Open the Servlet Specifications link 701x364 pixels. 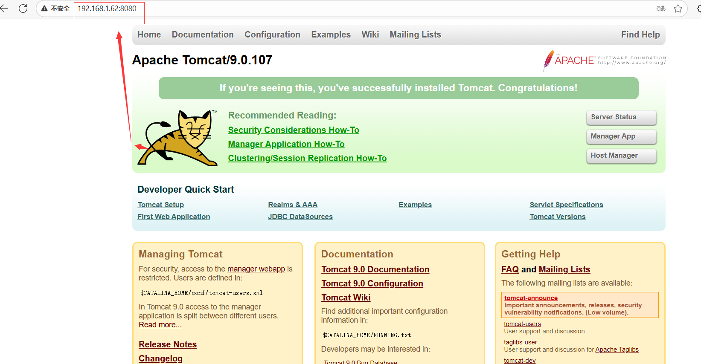tap(566, 205)
